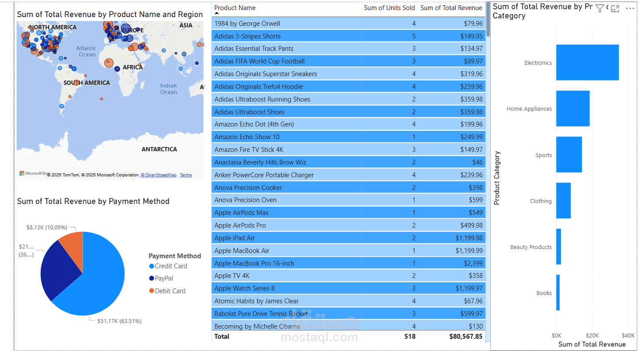Click the Payment Method legend title
Viewport: 639px width, 351px height.
[x=175, y=256]
